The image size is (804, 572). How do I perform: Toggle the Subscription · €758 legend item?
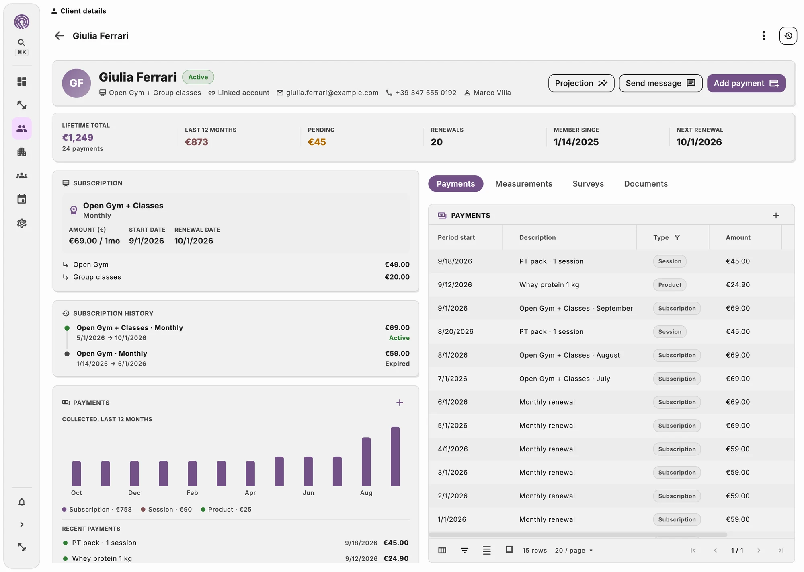tap(97, 509)
